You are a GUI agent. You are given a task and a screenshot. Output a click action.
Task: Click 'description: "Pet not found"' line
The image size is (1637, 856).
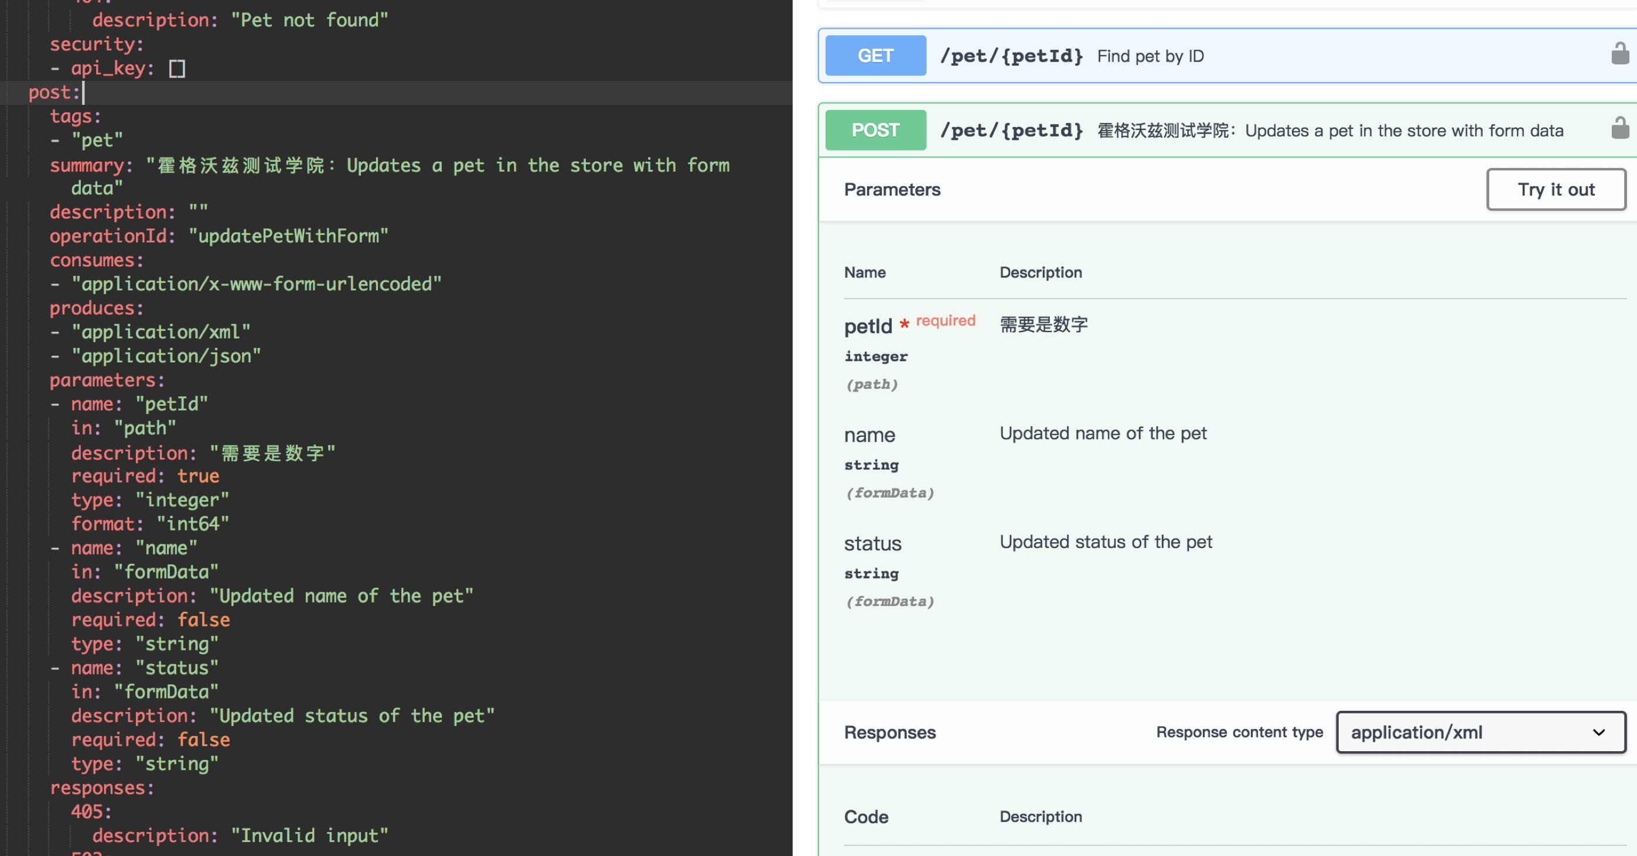click(240, 20)
